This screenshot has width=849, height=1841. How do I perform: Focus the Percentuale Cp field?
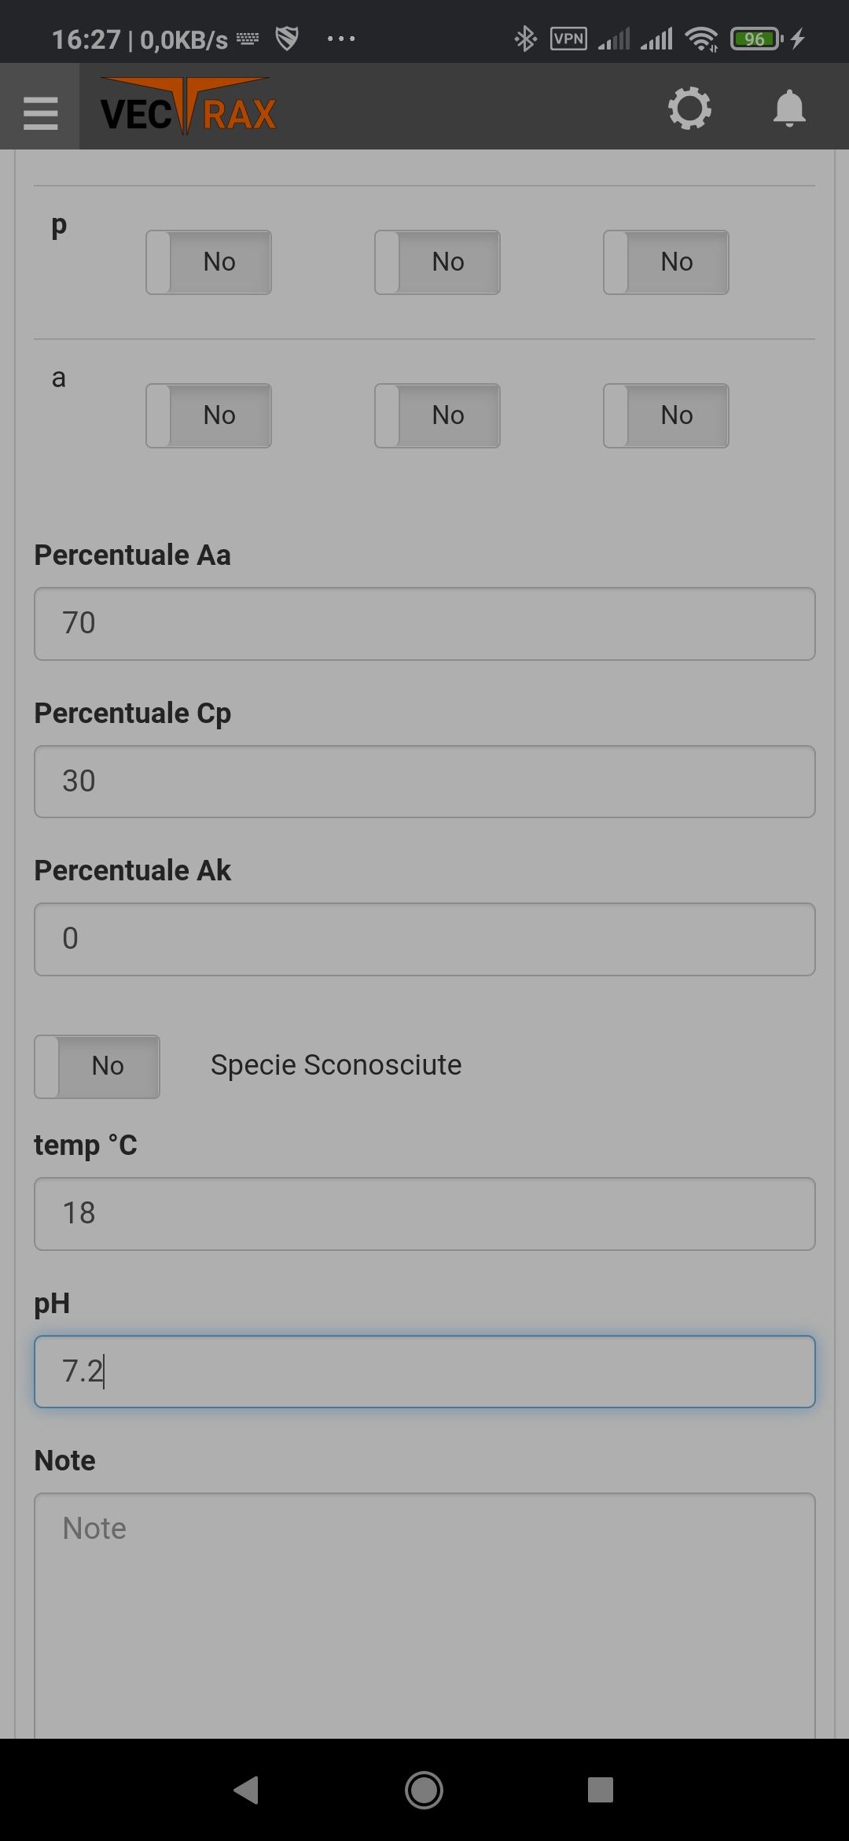pos(424,782)
